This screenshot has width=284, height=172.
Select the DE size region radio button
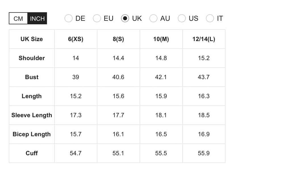pyautogui.click(x=68, y=18)
